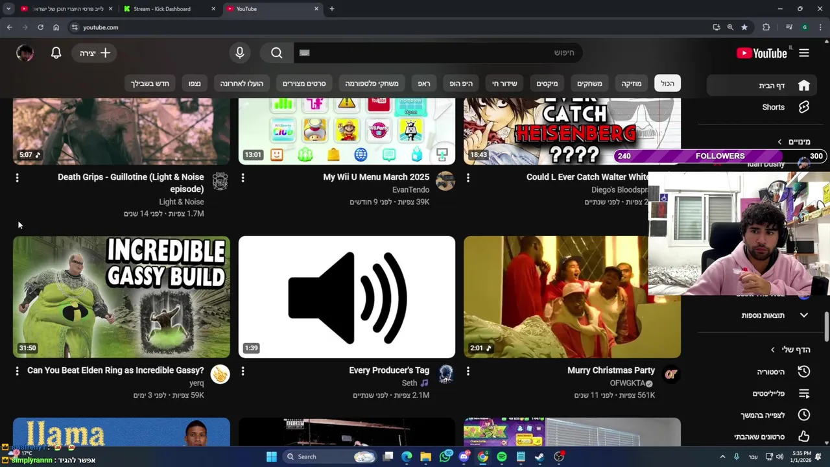Screen dimensions: 830x467
Task: Click the Create (יצירה) button
Action: point(95,53)
